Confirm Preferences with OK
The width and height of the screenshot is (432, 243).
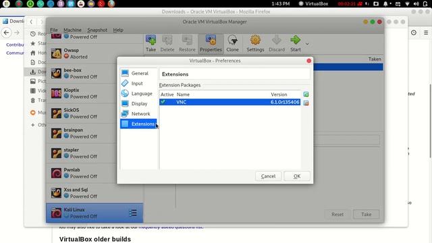point(297,176)
